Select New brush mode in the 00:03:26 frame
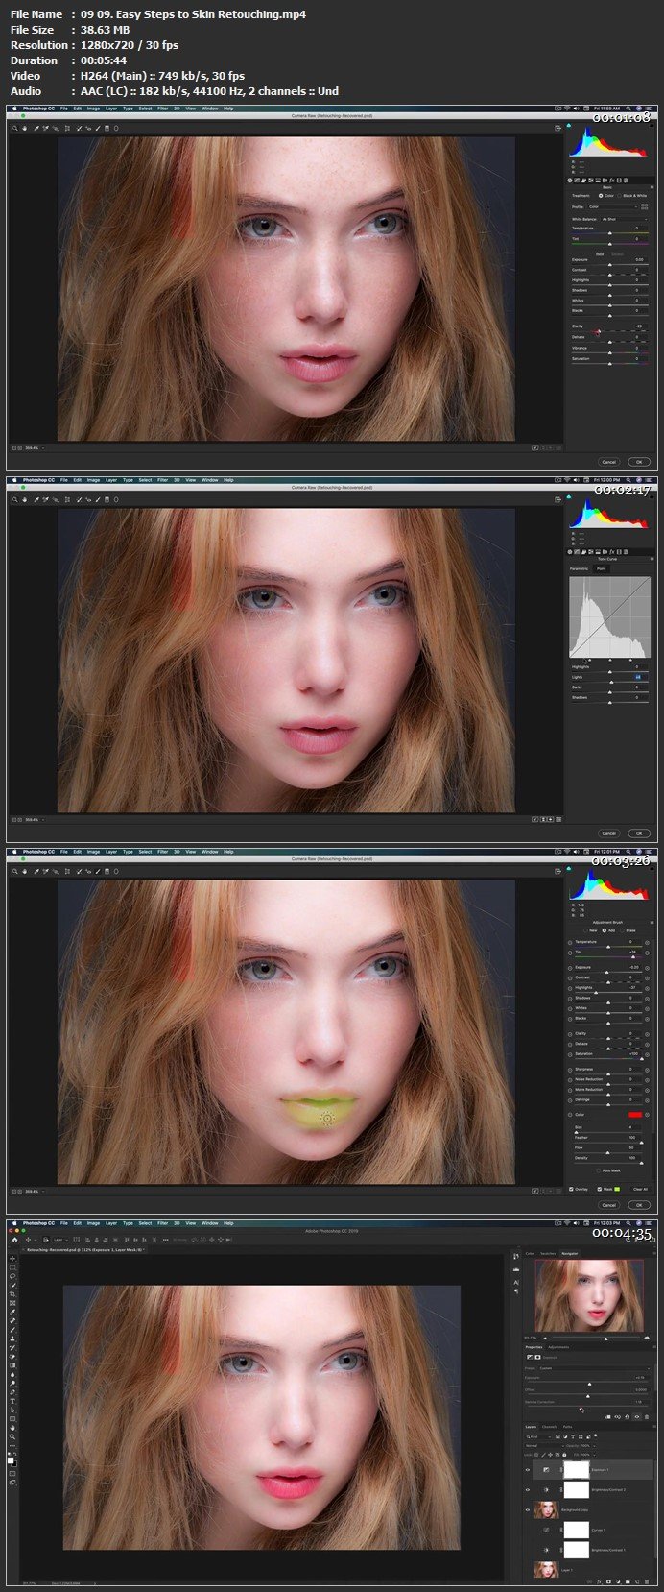664x1592 pixels. point(585,930)
